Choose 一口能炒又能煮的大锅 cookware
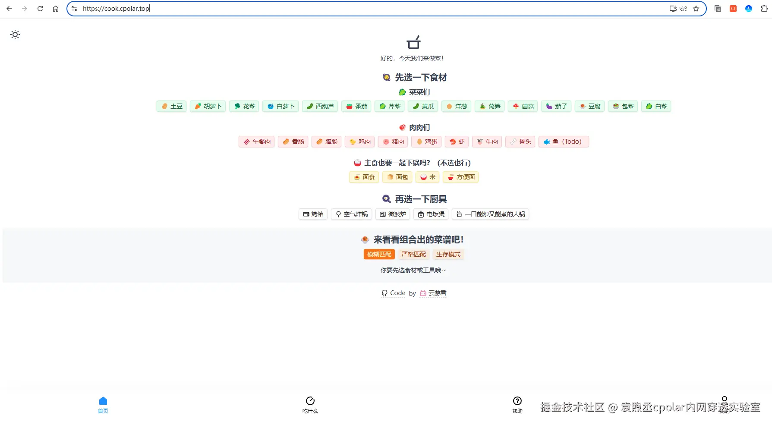 click(x=491, y=214)
